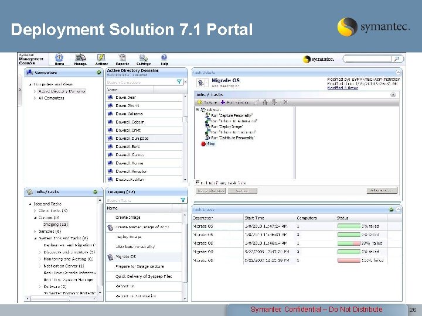Click the Add description link under Migrate OS
This screenshot has width=422, height=316.
[225, 86]
